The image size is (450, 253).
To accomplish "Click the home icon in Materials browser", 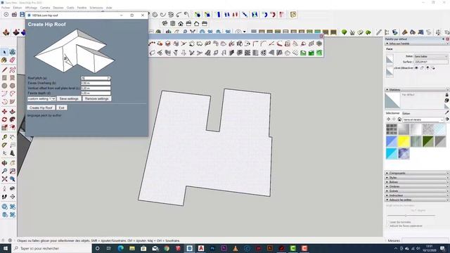I will pos(399,119).
